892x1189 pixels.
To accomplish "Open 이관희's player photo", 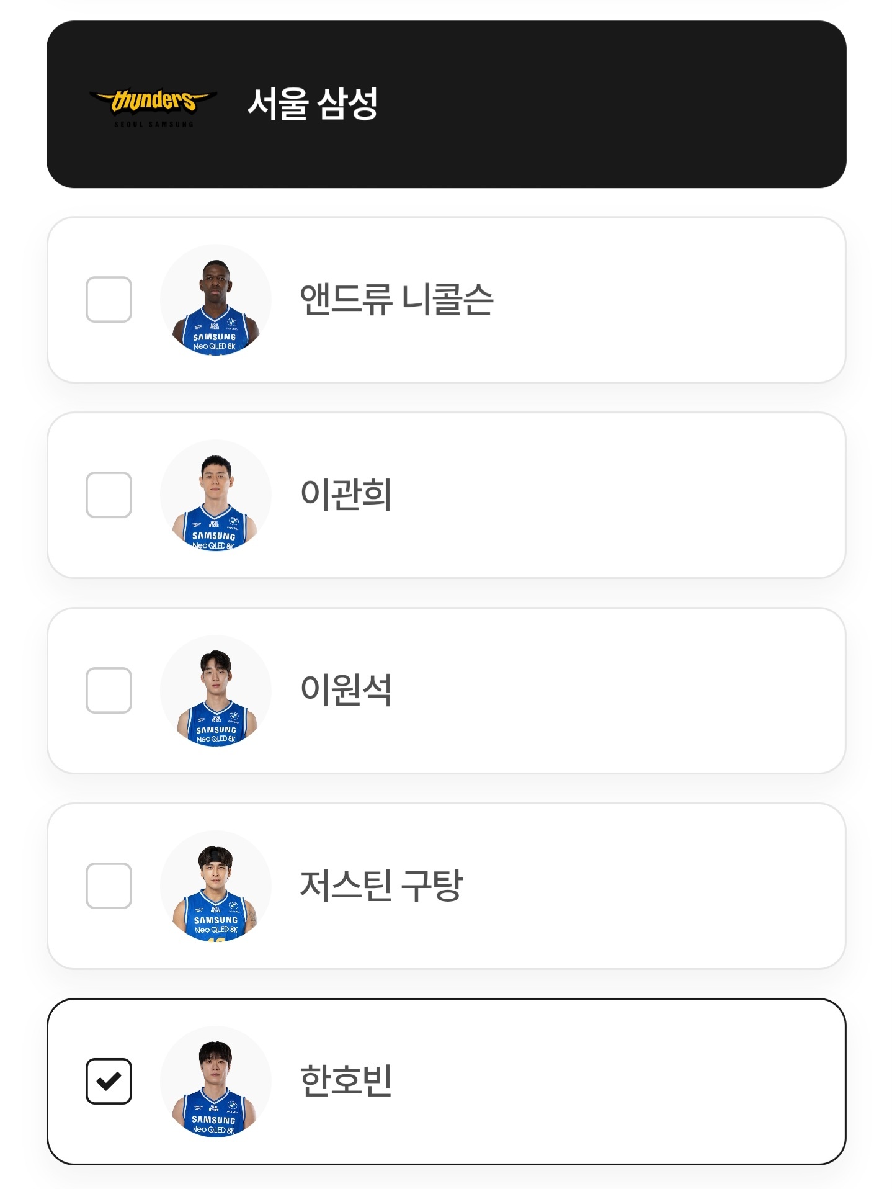I will (216, 495).
